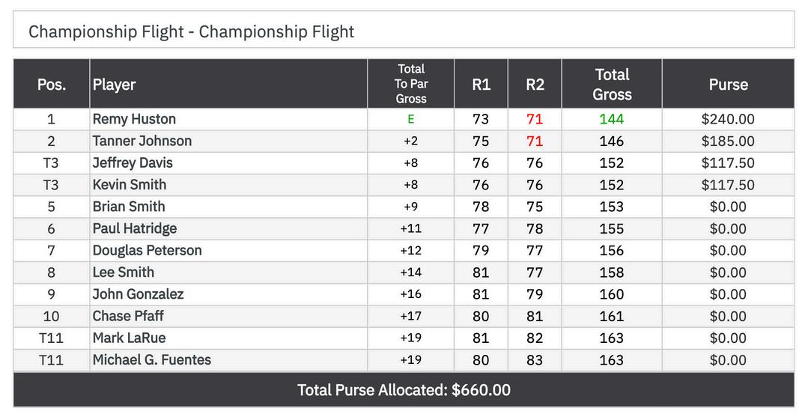Select player Jeffrey Davis
808x417 pixels.
[x=133, y=162]
